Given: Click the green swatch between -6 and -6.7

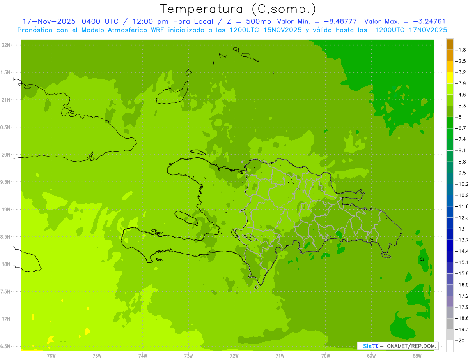Looking at the screenshot, I should click(450, 123).
